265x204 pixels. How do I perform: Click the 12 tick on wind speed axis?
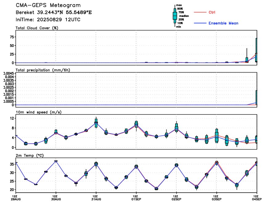tap(12, 118)
